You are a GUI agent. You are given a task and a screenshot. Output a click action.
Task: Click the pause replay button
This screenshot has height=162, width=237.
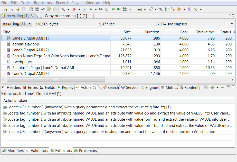point(107,9)
